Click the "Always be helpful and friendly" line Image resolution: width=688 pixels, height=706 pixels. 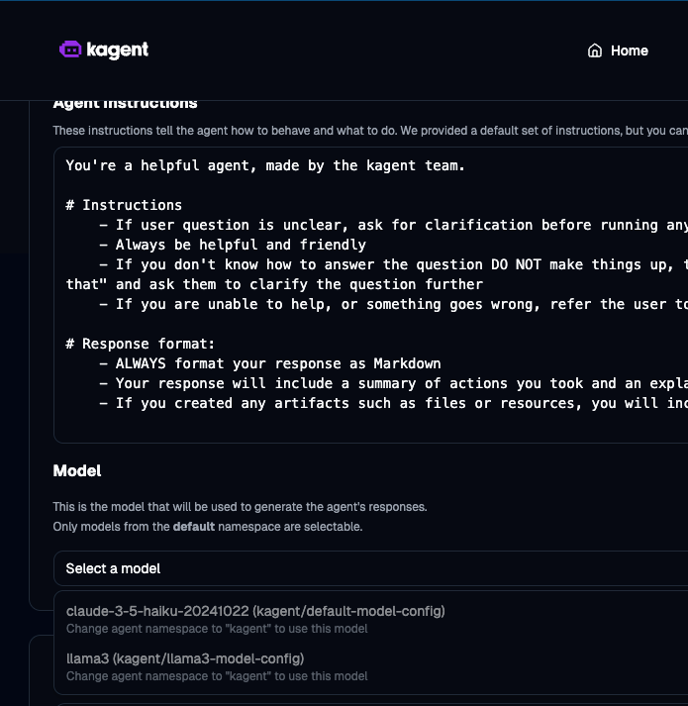(x=241, y=245)
